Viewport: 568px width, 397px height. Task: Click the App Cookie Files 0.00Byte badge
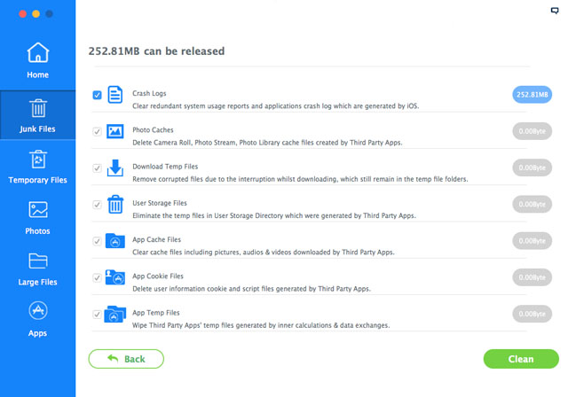point(532,277)
